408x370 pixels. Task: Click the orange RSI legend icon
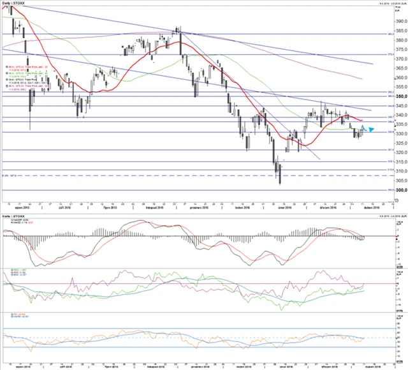point(11,314)
